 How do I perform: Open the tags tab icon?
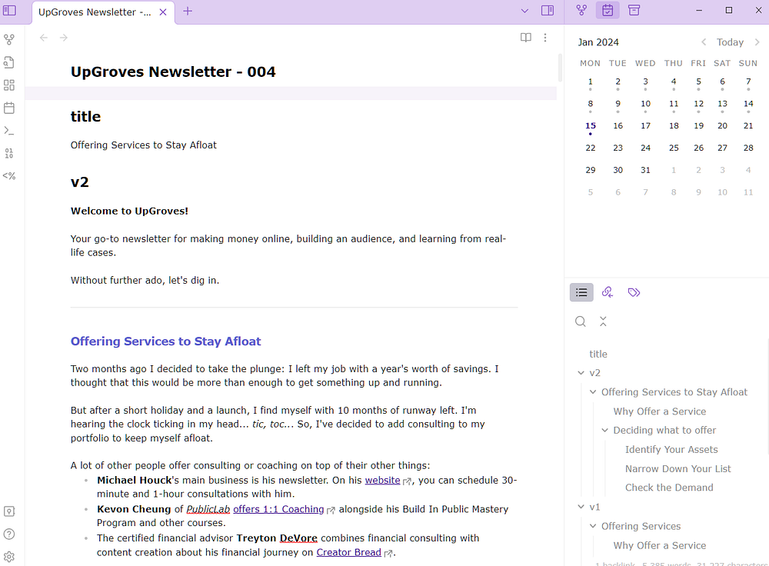point(634,292)
